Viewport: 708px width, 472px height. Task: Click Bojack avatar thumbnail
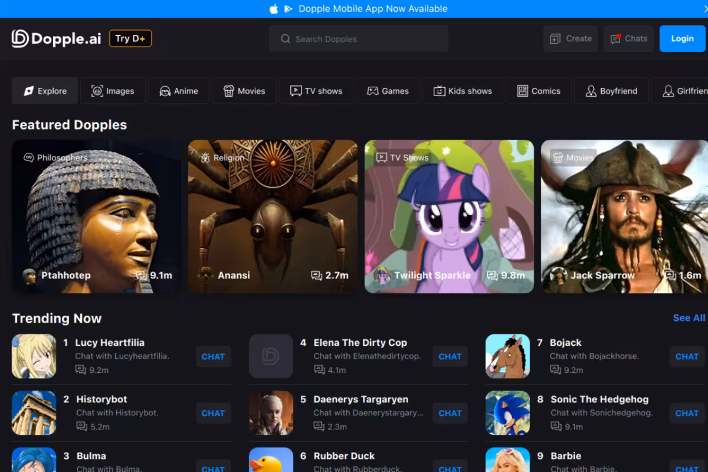pos(507,356)
